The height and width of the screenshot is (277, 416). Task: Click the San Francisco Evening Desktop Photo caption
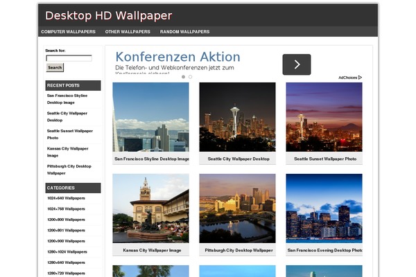coord(324,251)
